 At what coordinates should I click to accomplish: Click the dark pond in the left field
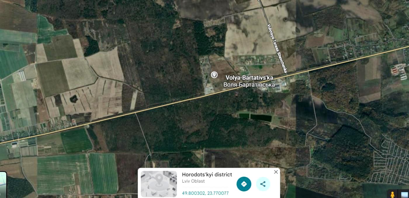(x=73, y=99)
